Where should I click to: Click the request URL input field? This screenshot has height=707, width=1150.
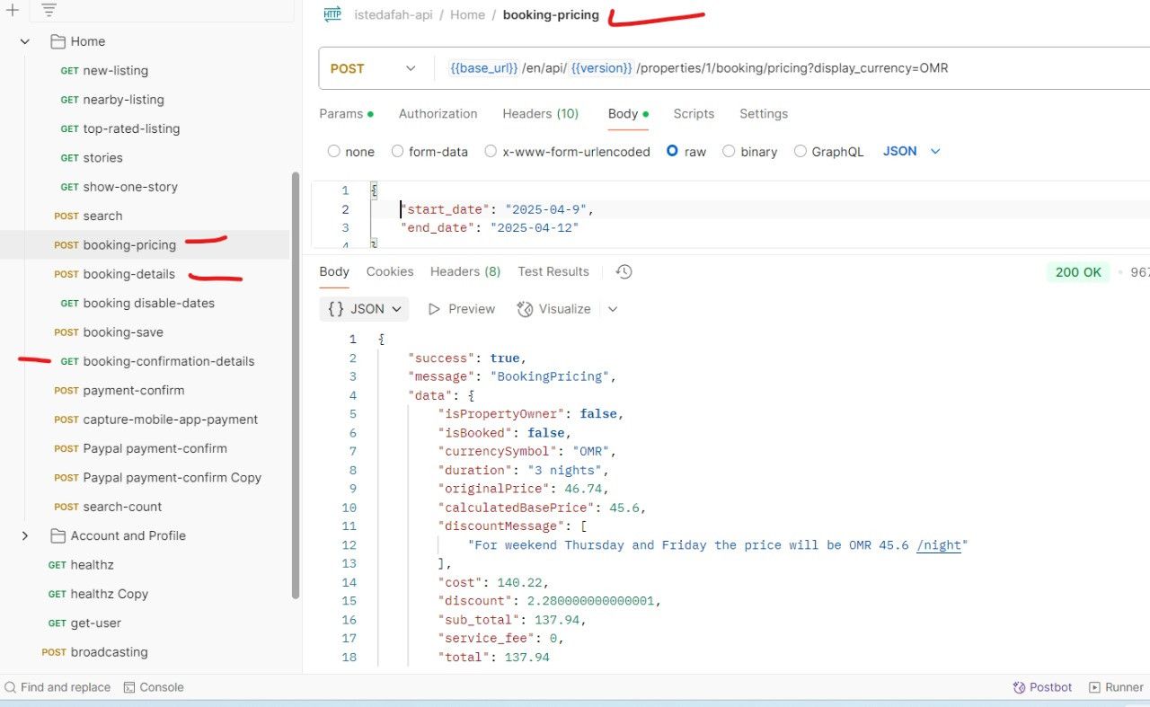point(791,68)
